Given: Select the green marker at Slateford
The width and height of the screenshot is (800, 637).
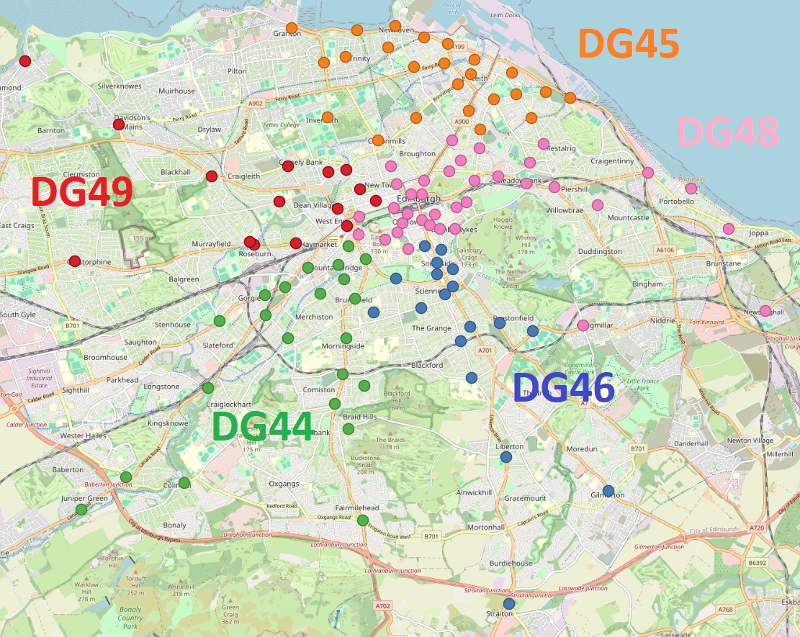Looking at the screenshot, I should coord(220,320).
